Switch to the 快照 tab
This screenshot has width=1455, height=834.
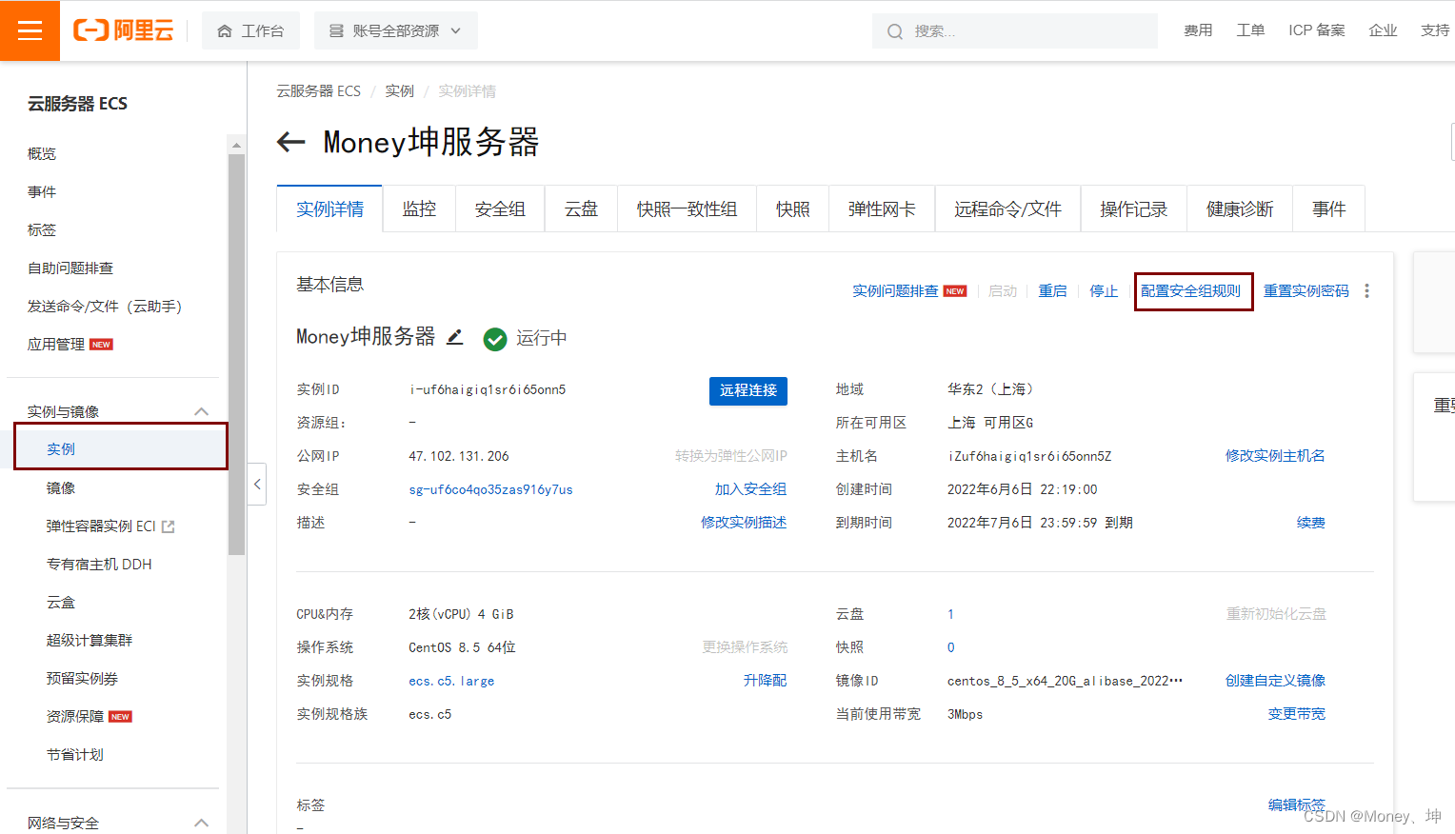coord(792,208)
